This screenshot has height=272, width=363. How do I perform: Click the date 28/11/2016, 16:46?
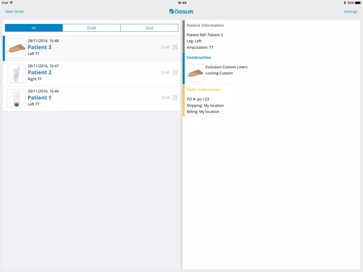[x=43, y=91]
